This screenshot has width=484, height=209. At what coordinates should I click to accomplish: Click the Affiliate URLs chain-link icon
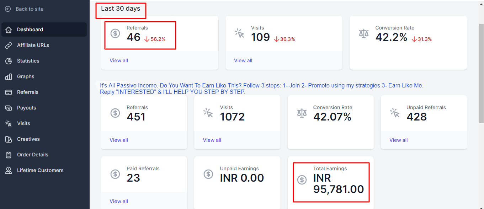(x=9, y=45)
